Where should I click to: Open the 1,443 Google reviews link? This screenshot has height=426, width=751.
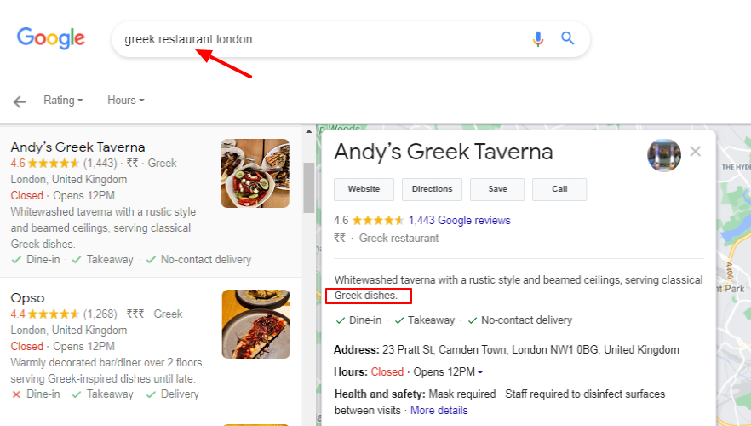click(459, 220)
